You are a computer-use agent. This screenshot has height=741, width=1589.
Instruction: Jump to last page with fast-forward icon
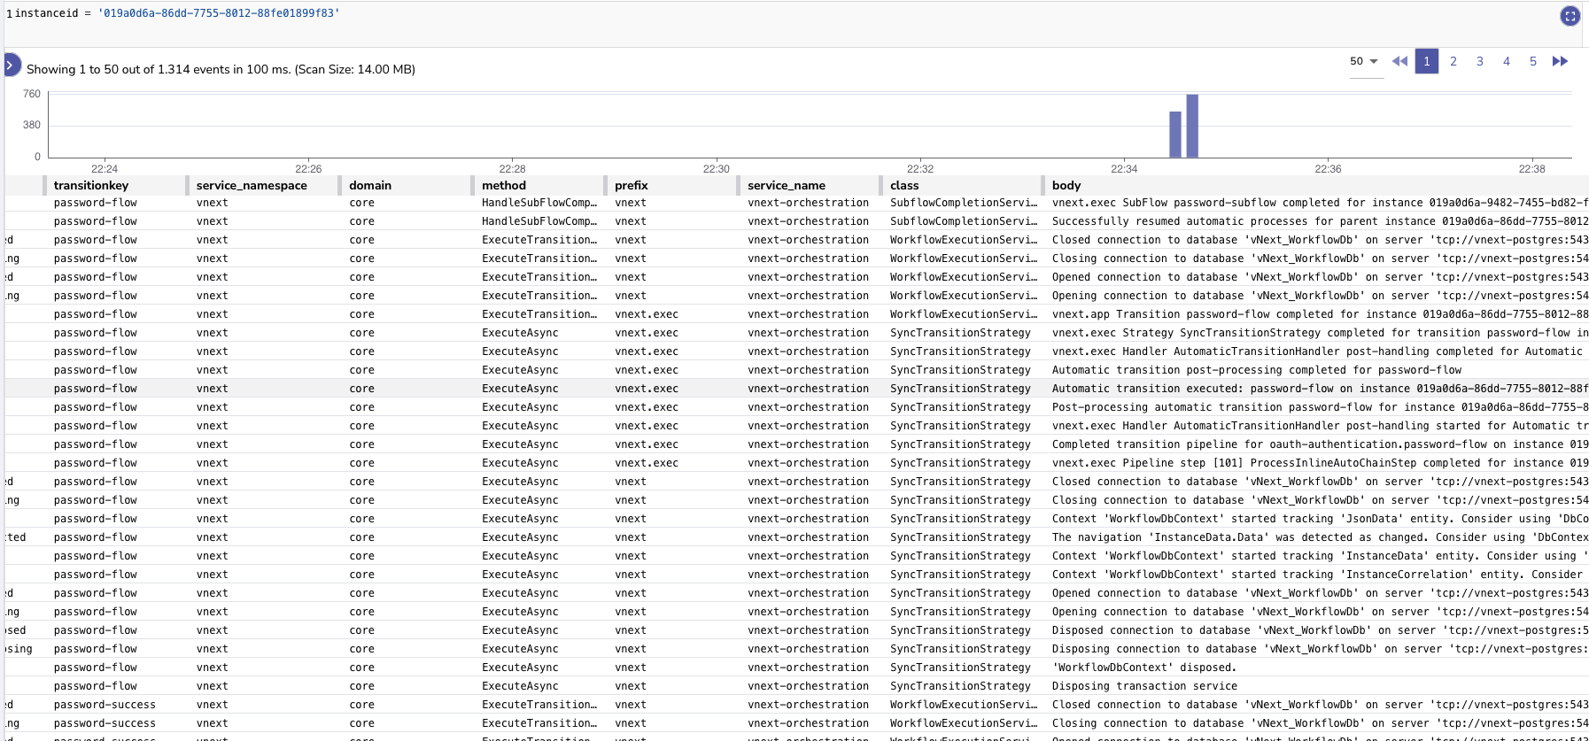[x=1561, y=61]
